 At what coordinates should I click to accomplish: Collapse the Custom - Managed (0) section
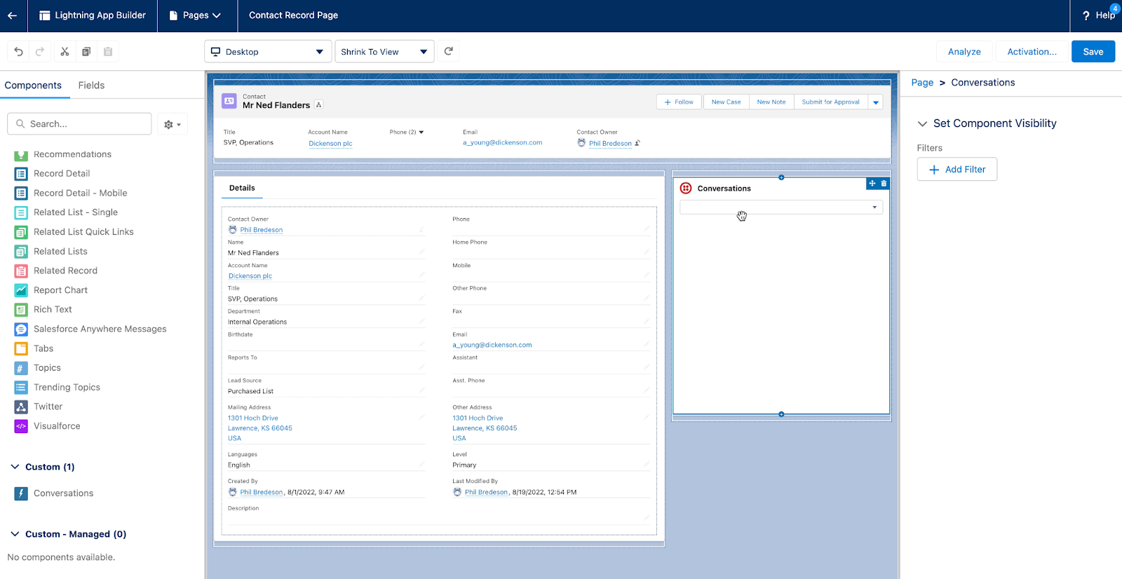coord(15,534)
